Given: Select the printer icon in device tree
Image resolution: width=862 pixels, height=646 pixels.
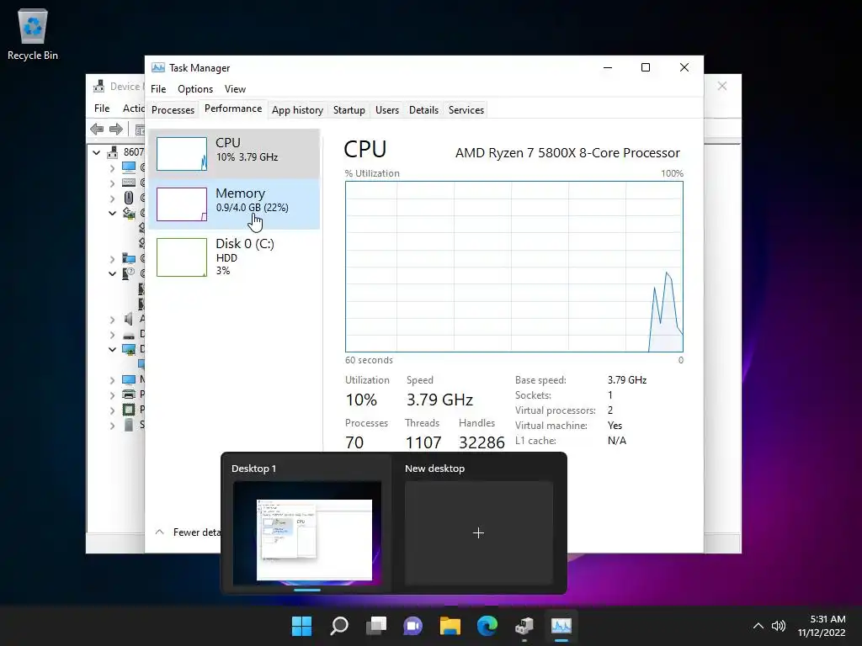Looking at the screenshot, I should pyautogui.click(x=129, y=394).
